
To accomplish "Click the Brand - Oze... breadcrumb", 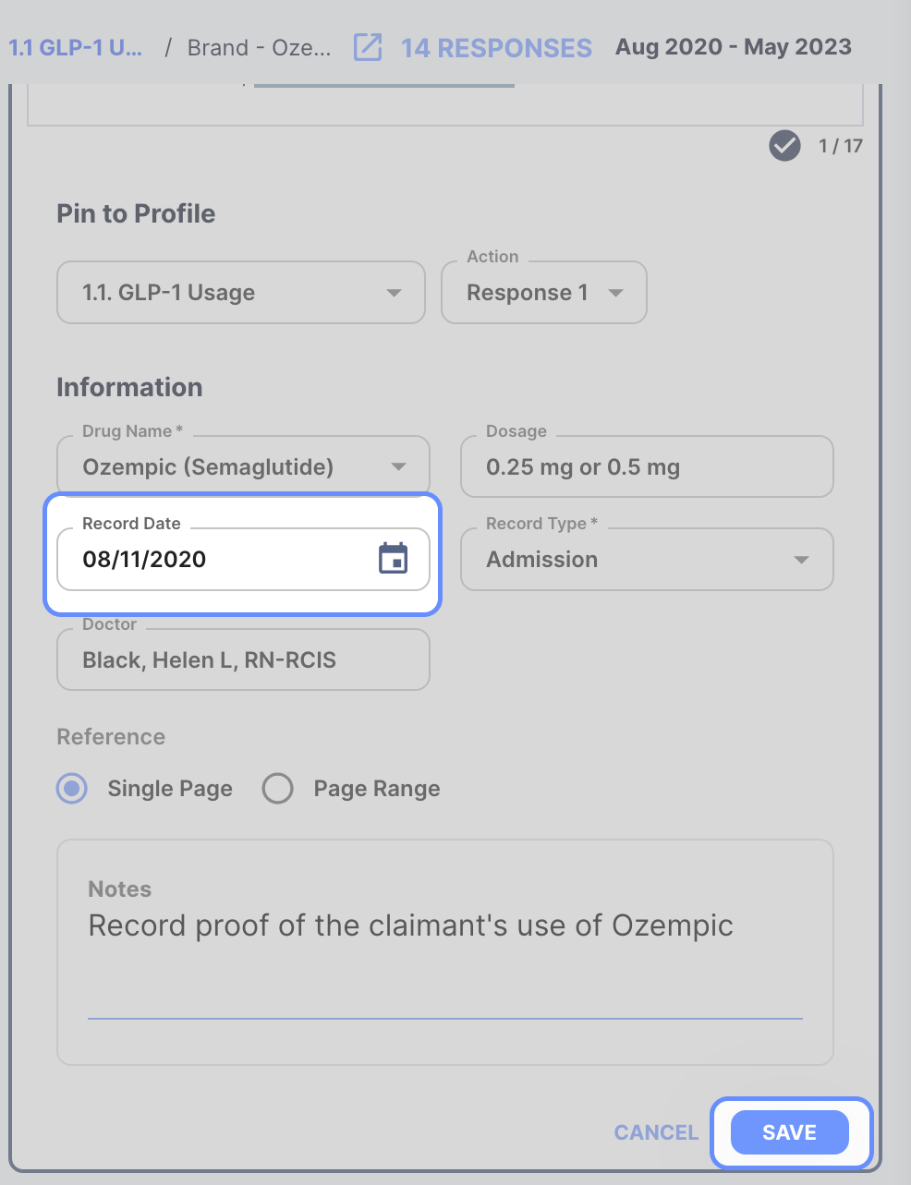I will pyautogui.click(x=259, y=47).
